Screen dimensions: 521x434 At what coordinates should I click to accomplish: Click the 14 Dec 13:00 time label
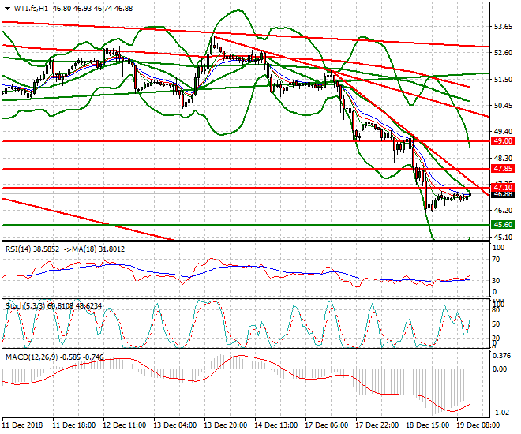pos(276,425)
